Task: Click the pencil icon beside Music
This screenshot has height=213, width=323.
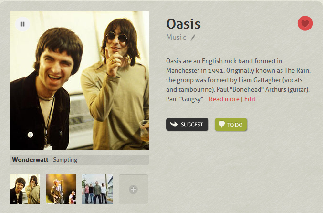Action: (193, 38)
